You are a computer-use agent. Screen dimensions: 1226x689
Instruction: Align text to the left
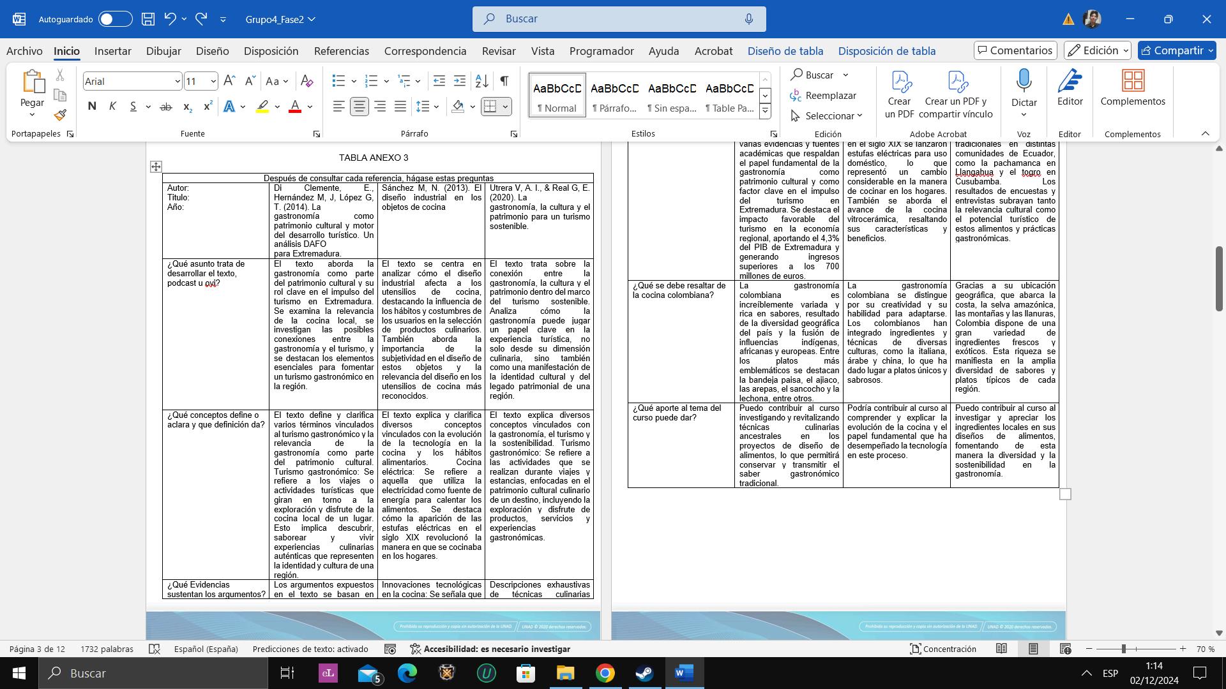(x=339, y=107)
